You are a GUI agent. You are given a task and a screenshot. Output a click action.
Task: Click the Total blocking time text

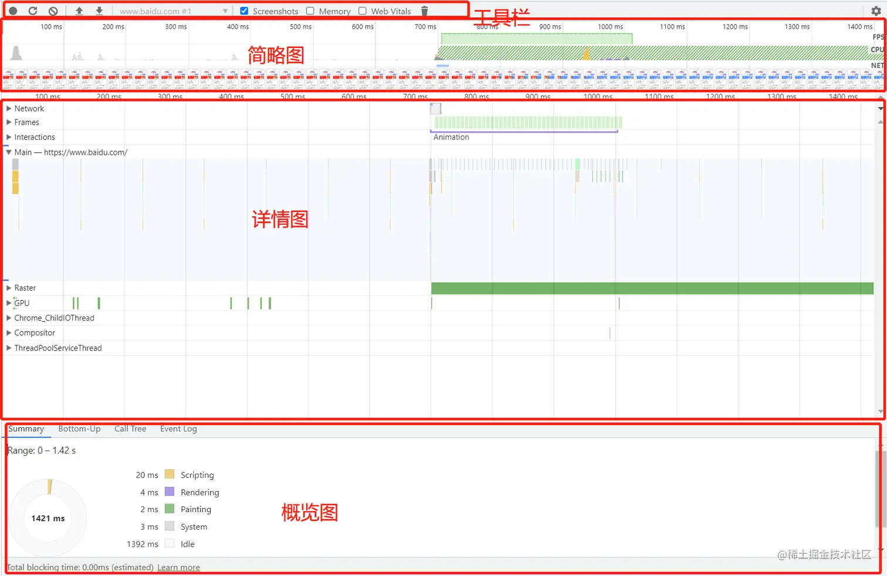tap(80, 567)
